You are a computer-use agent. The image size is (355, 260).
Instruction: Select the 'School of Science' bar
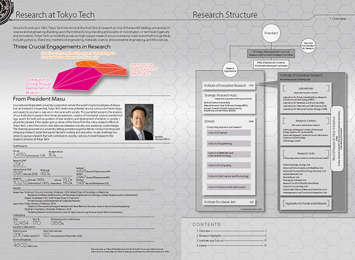tap(229, 132)
